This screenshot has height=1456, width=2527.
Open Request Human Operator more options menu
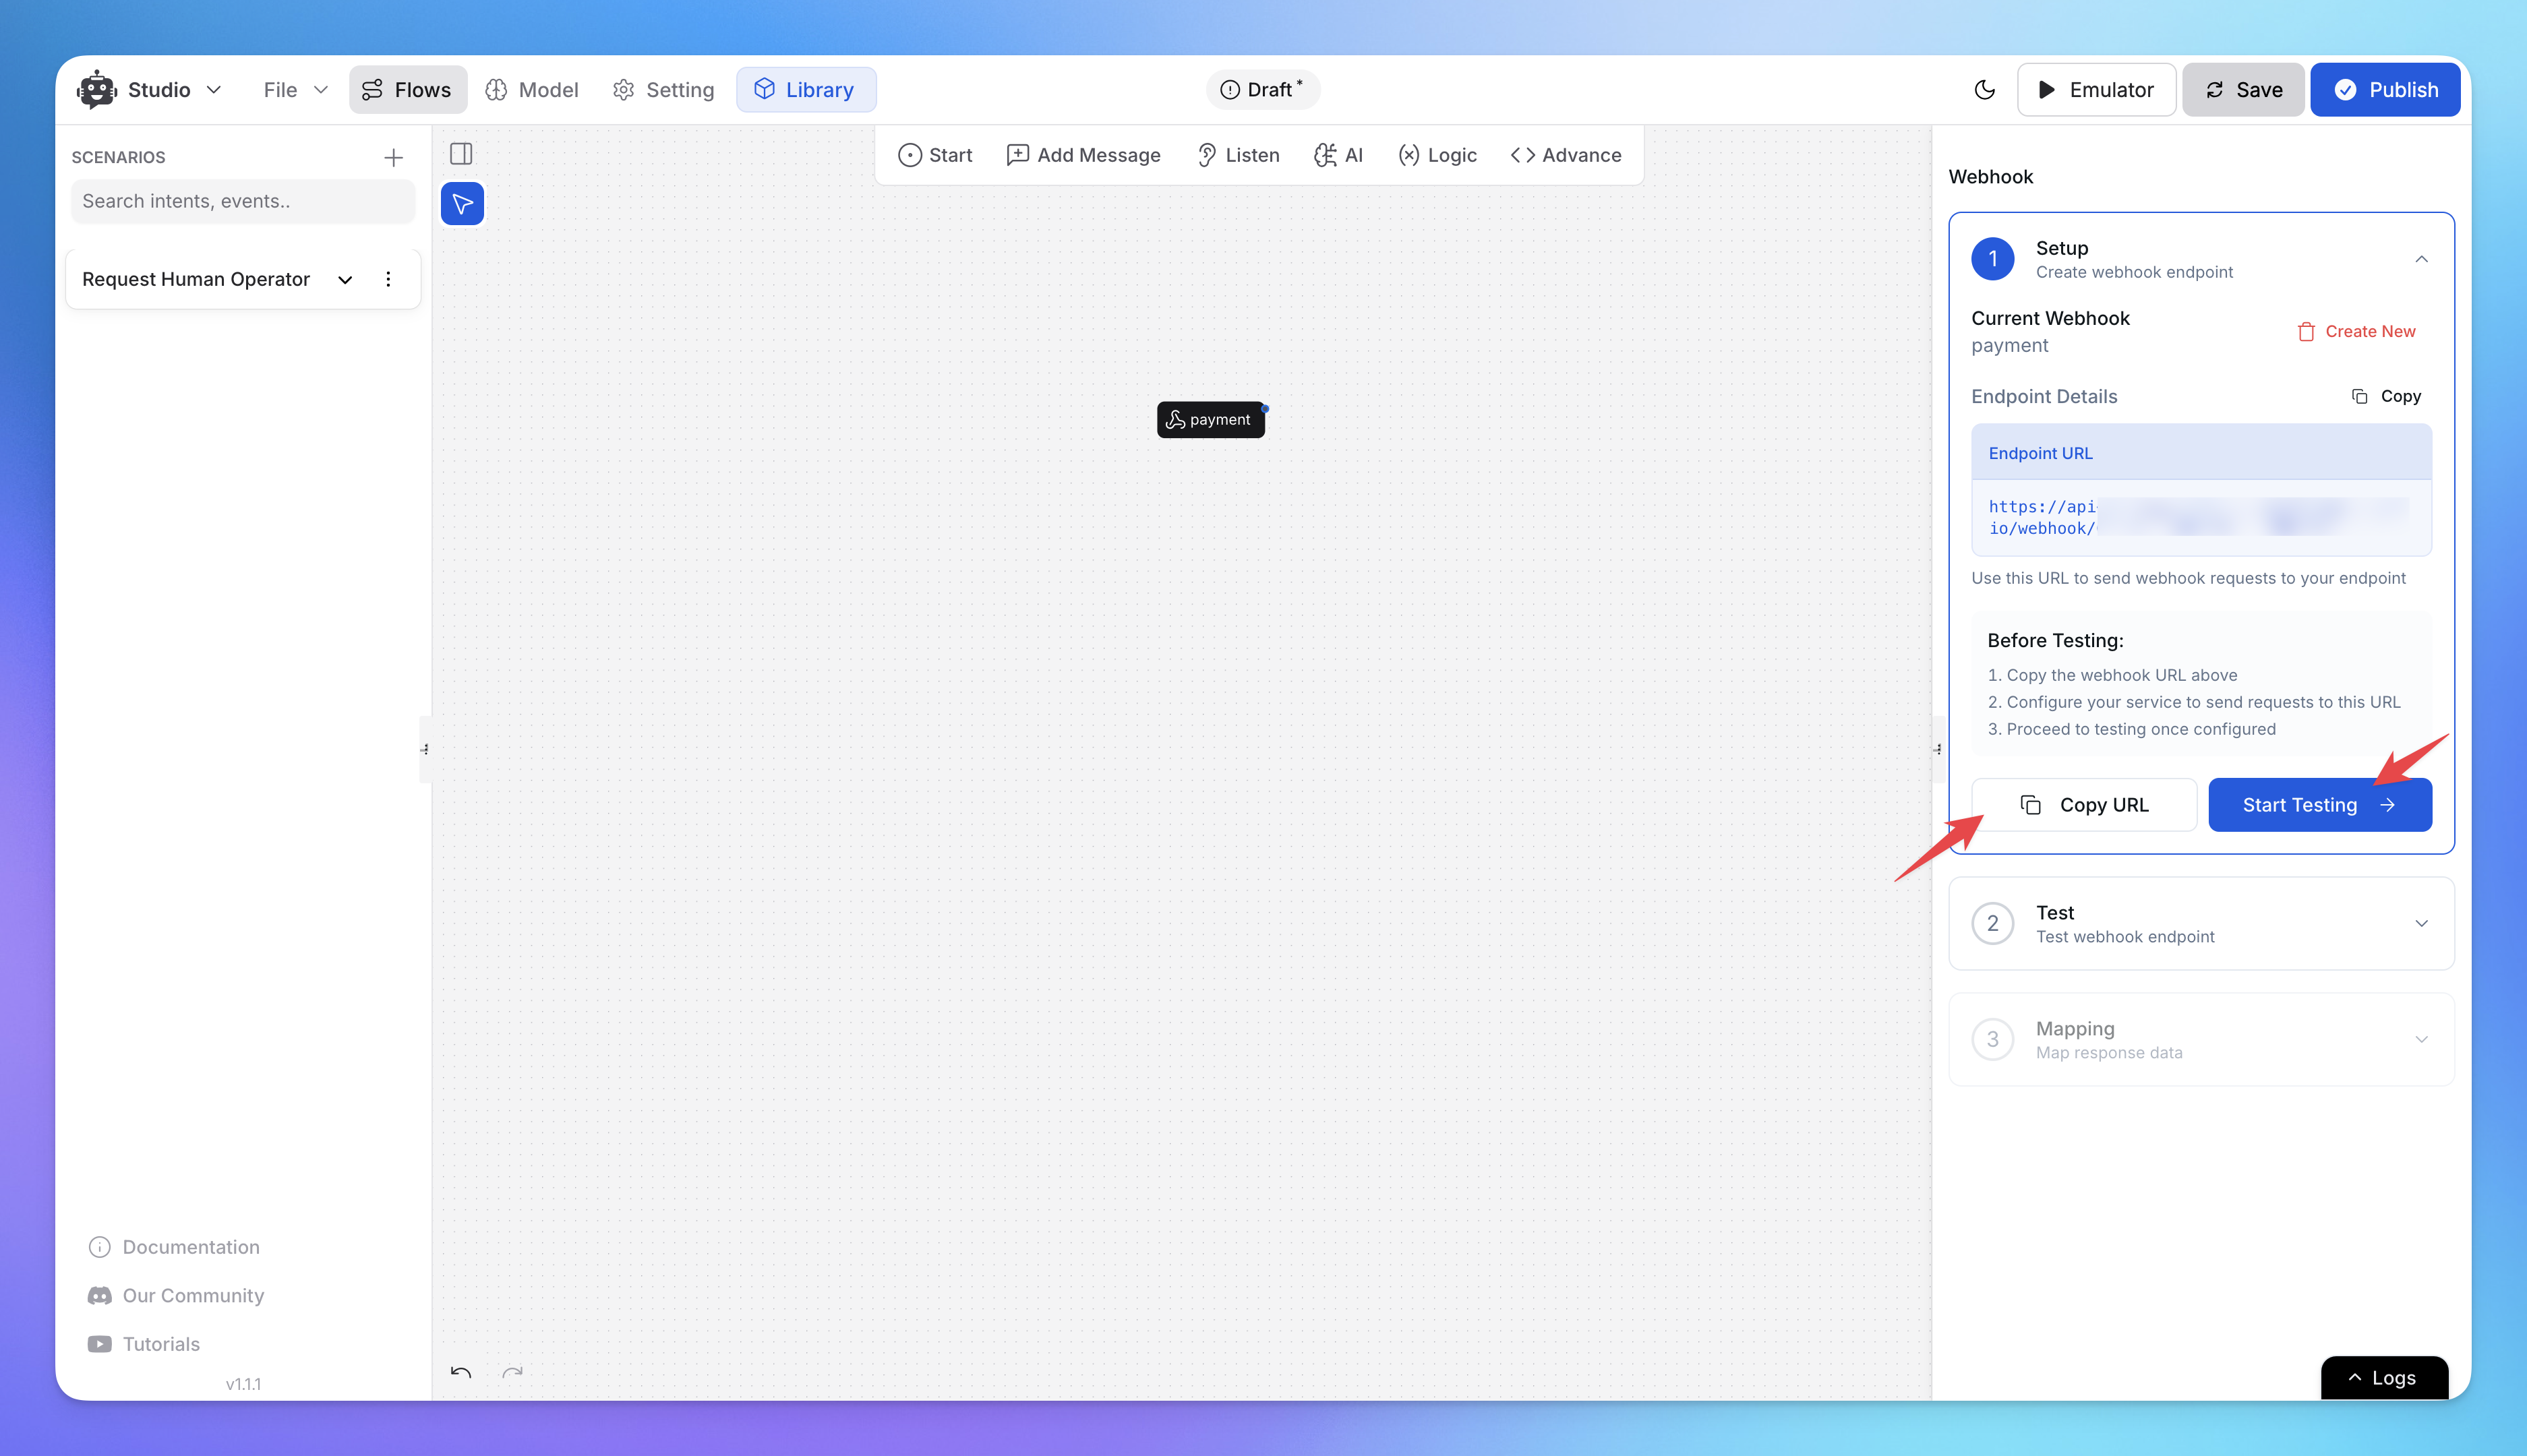388,279
